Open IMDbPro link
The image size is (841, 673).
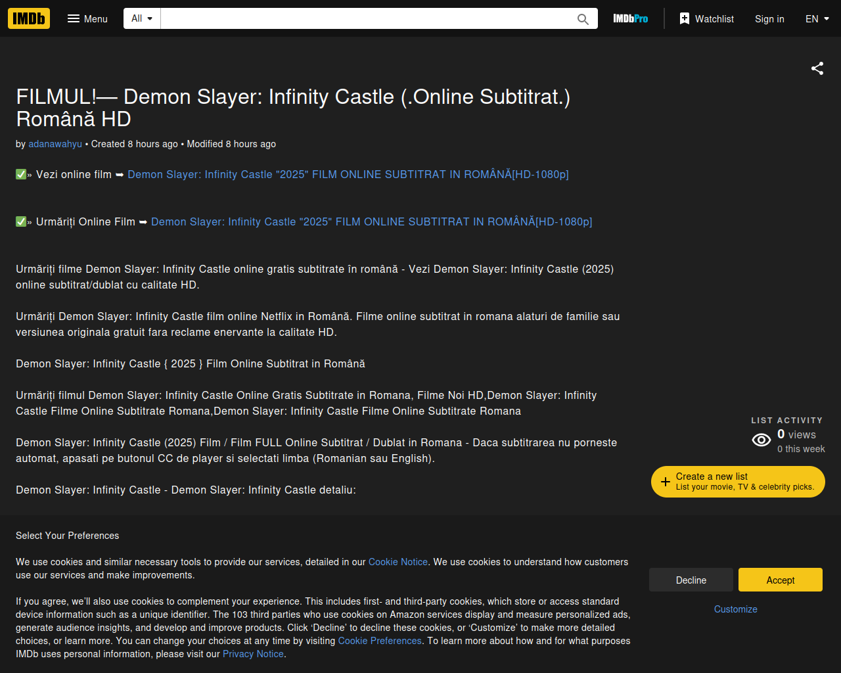pyautogui.click(x=631, y=18)
